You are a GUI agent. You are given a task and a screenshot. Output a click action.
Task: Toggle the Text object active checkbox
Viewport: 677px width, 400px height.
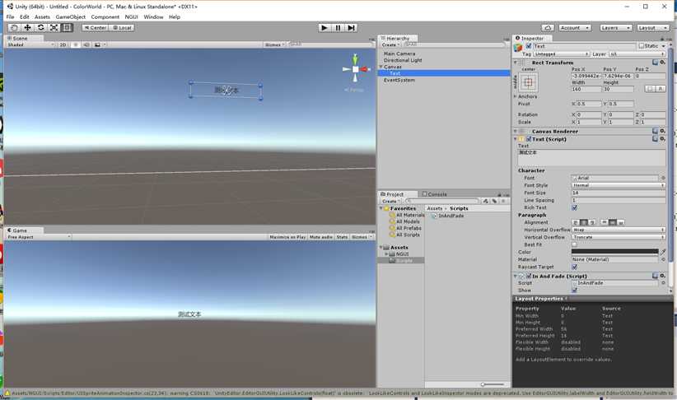(x=529, y=46)
